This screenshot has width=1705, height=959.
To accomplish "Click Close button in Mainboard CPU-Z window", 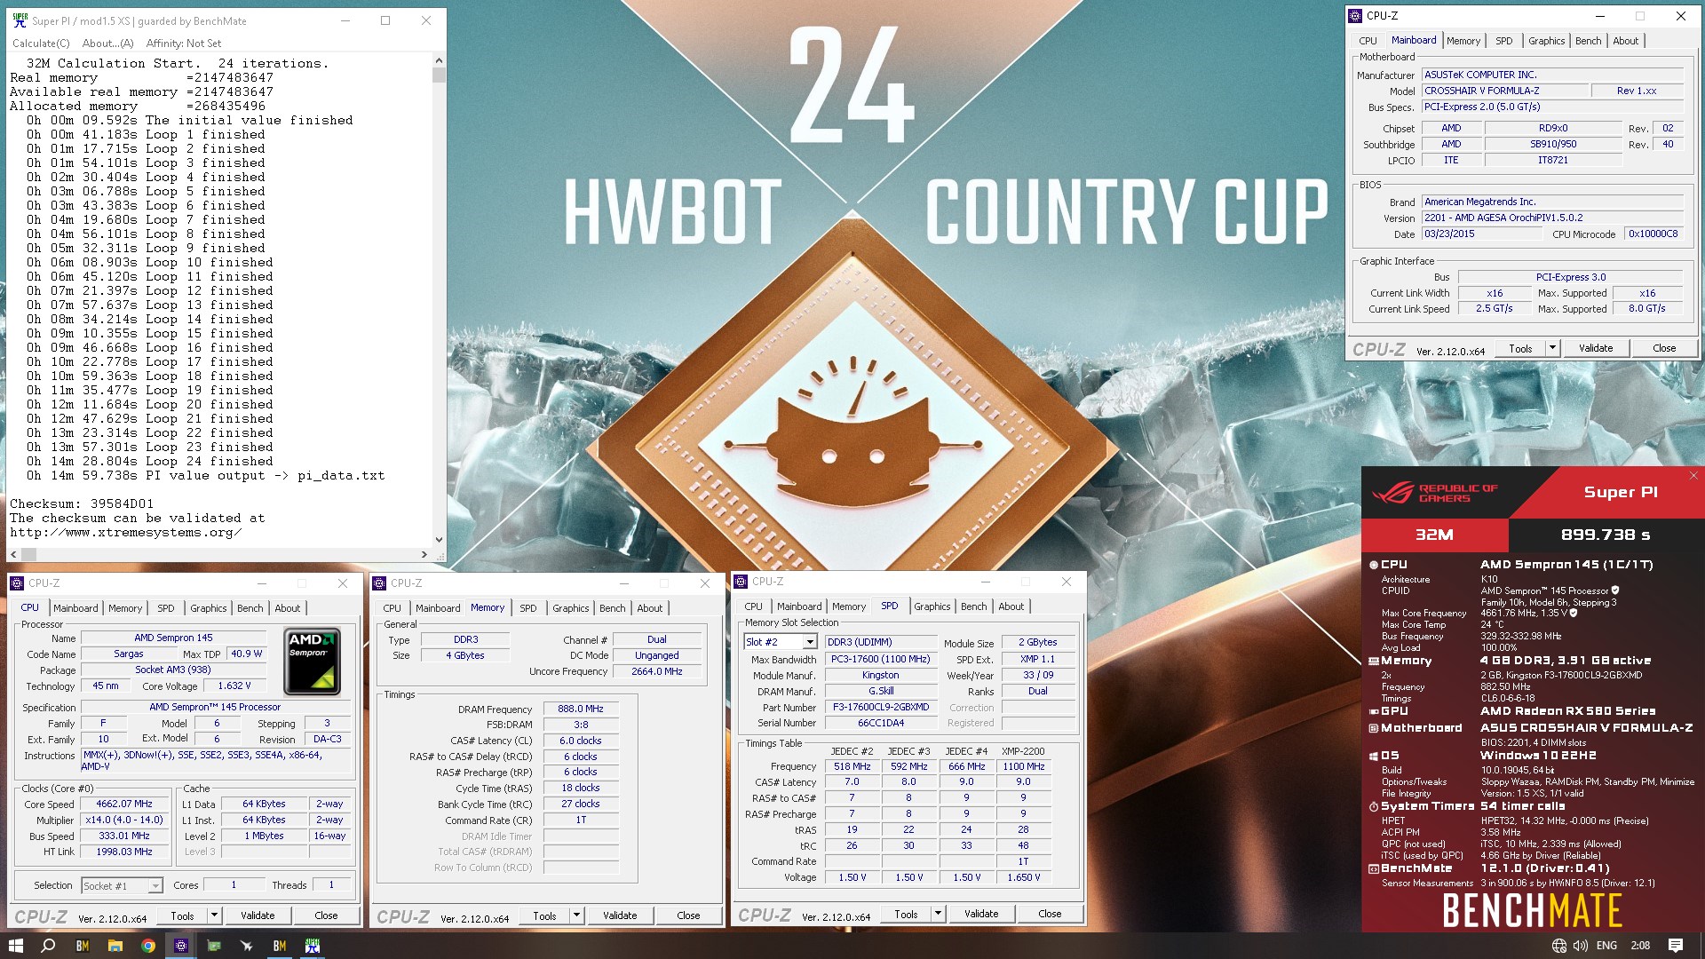I will pyautogui.click(x=1664, y=348).
